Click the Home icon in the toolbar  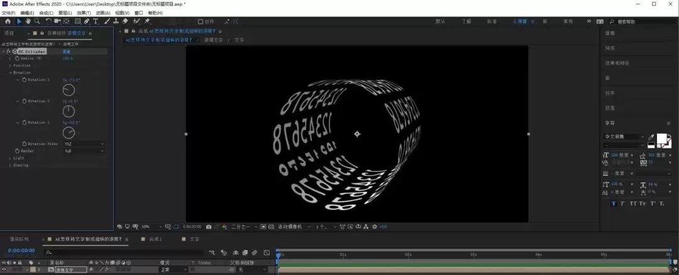click(8, 21)
